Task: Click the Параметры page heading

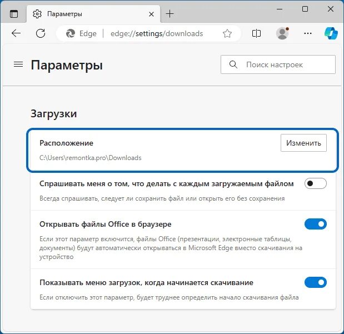Action: click(67, 66)
